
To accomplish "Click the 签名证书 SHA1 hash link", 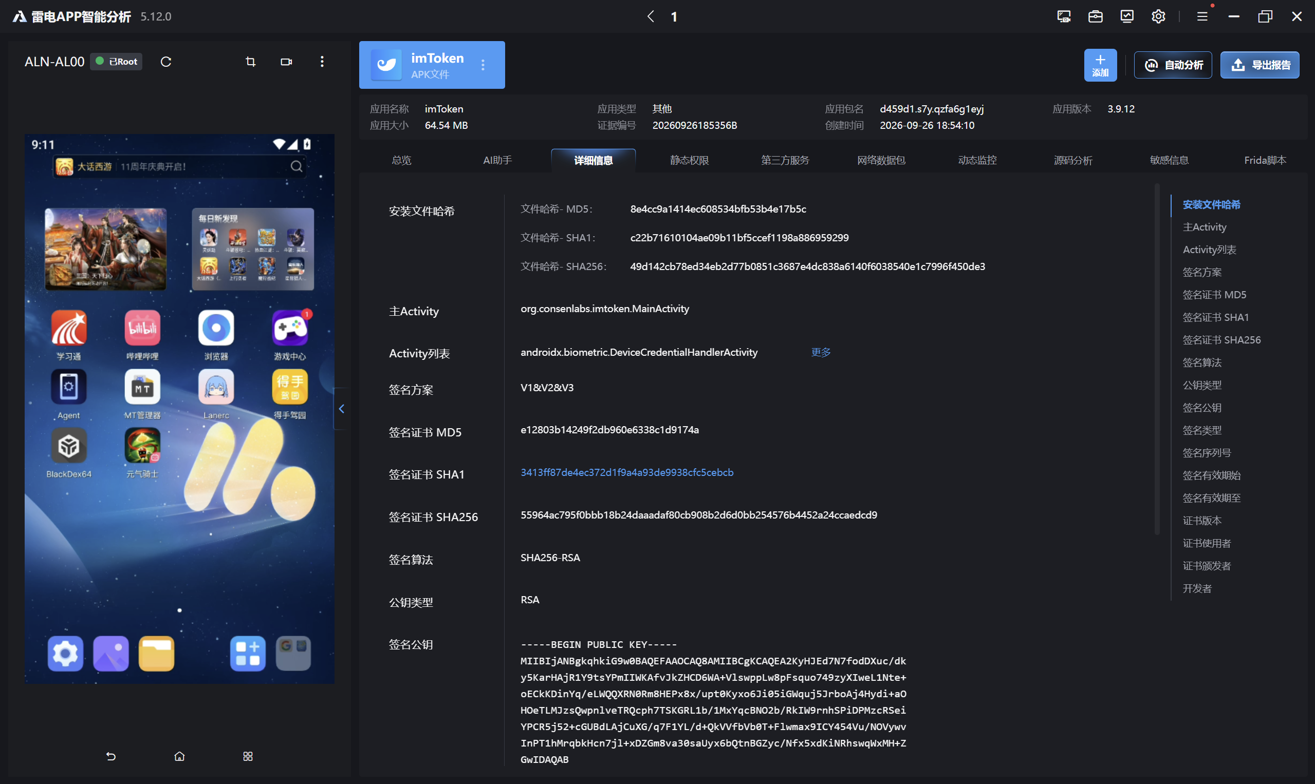I will (627, 472).
